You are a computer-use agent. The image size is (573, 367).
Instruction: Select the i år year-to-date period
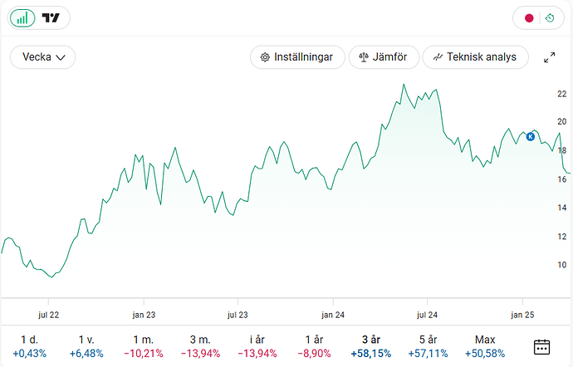point(257,346)
